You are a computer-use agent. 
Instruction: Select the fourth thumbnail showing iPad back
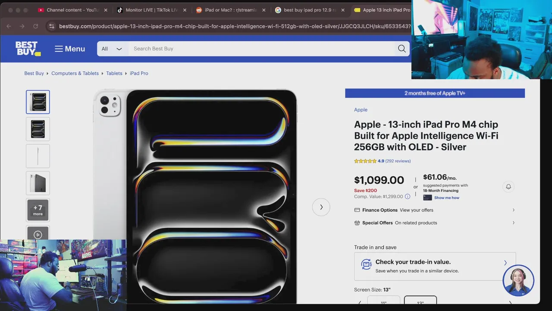pyautogui.click(x=38, y=183)
